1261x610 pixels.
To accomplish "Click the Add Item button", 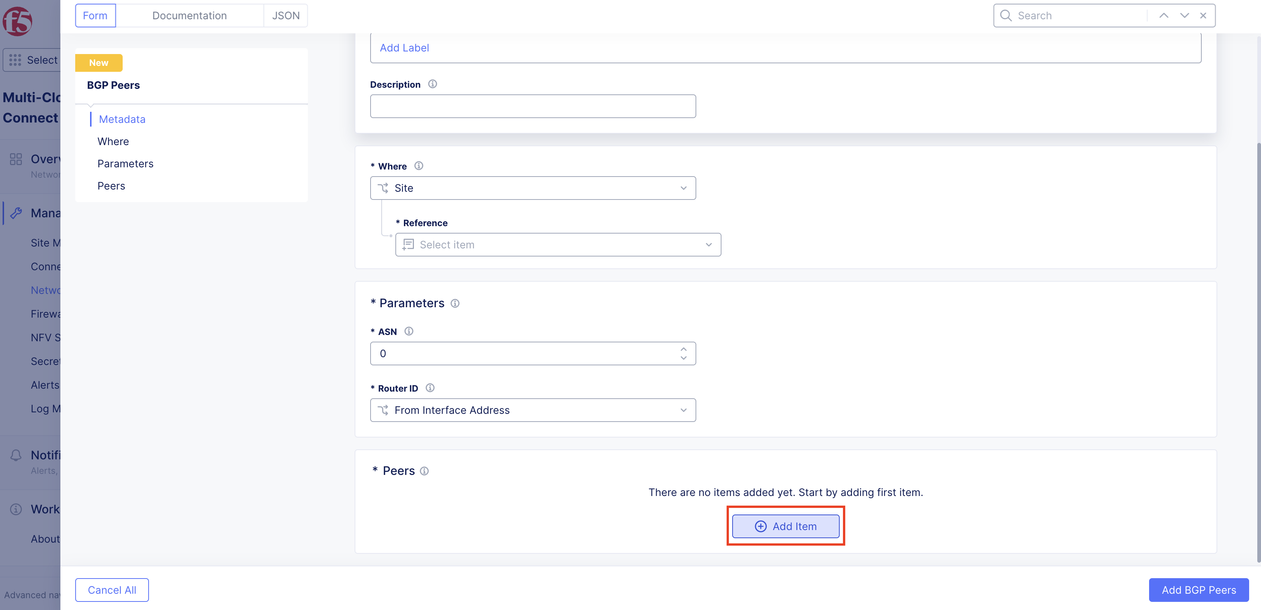I will coord(785,526).
